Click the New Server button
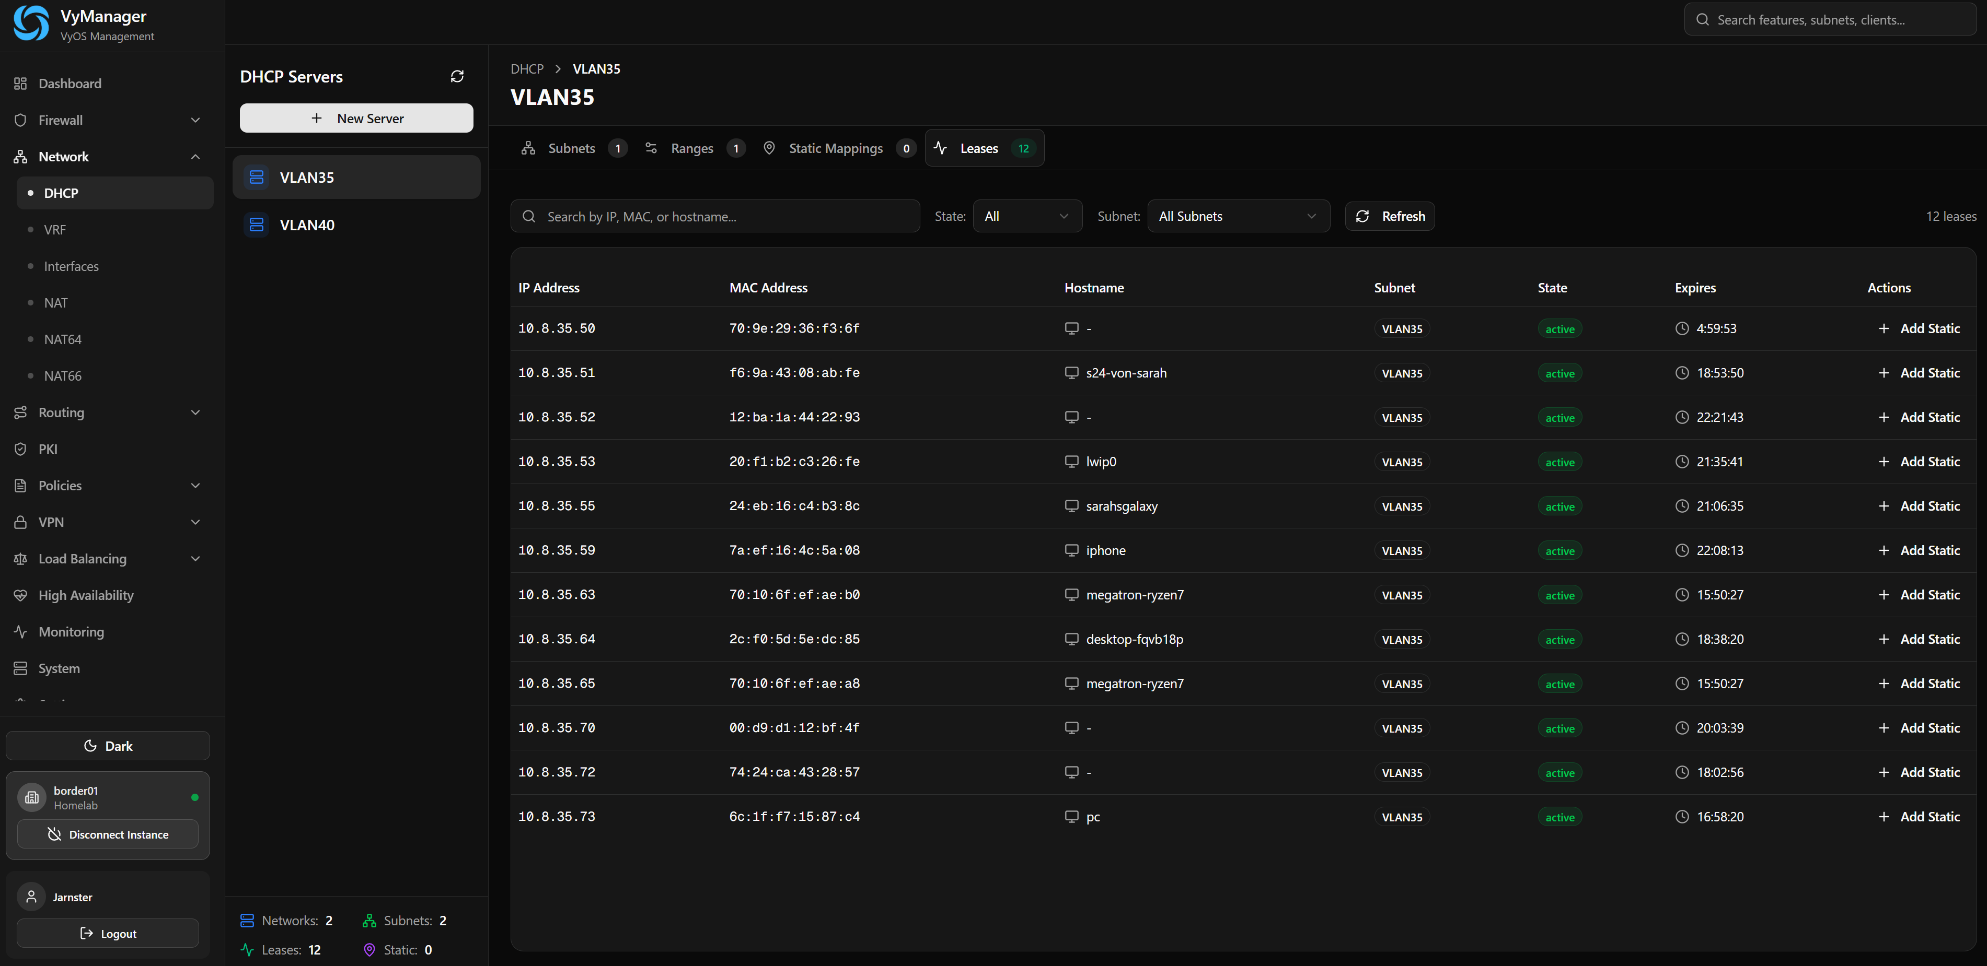 356,118
